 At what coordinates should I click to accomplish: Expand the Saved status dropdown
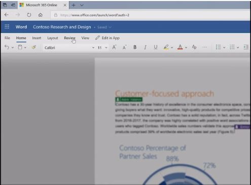point(110,27)
